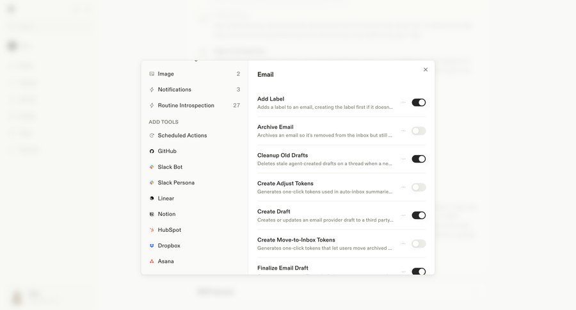Click the Finalize Email Draft title
Screen dimensions: 576x310
pos(283,268)
